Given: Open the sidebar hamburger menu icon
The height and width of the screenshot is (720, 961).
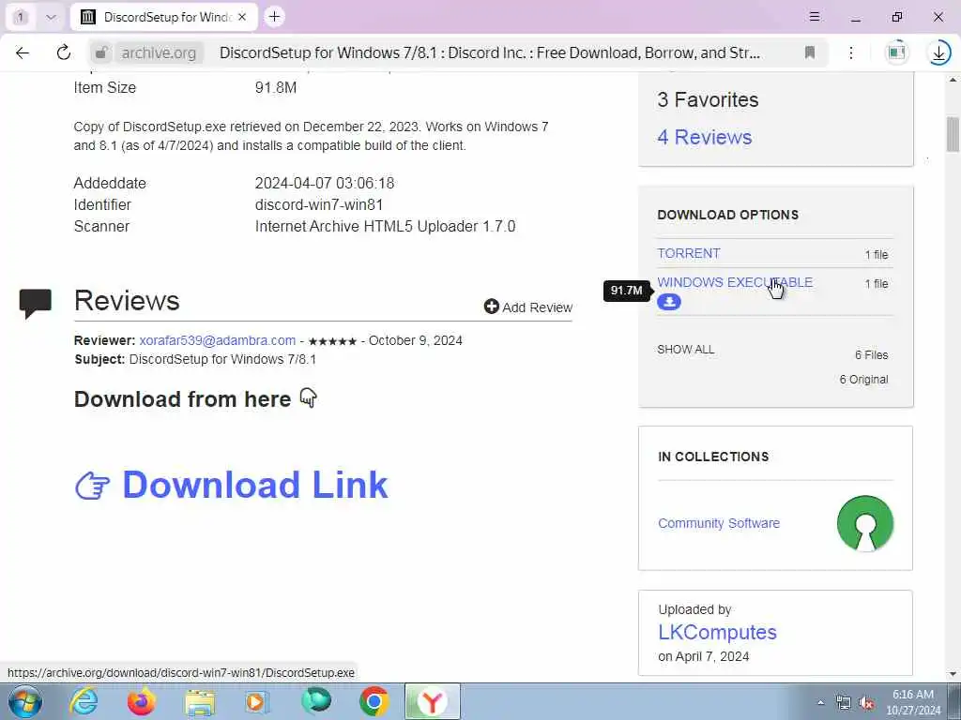Looking at the screenshot, I should coord(815,17).
